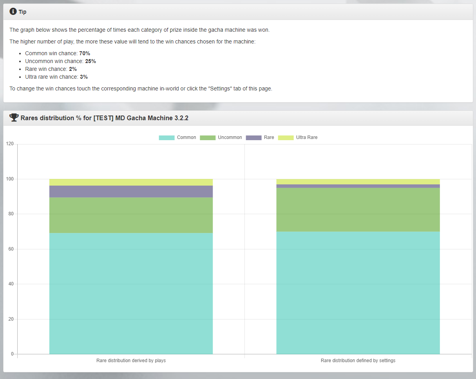The width and height of the screenshot is (476, 379).
Task: Select Ultra Rare segment in derived by plays bar
Action: click(131, 182)
